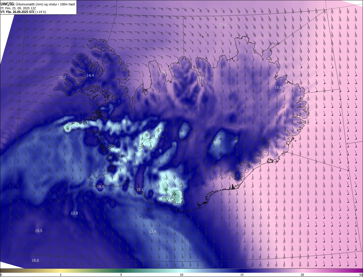Image resolution: width=363 pixels, height=277 pixels.
Task: Click the 26.6 value north of Iceland
Action: (223, 25)
